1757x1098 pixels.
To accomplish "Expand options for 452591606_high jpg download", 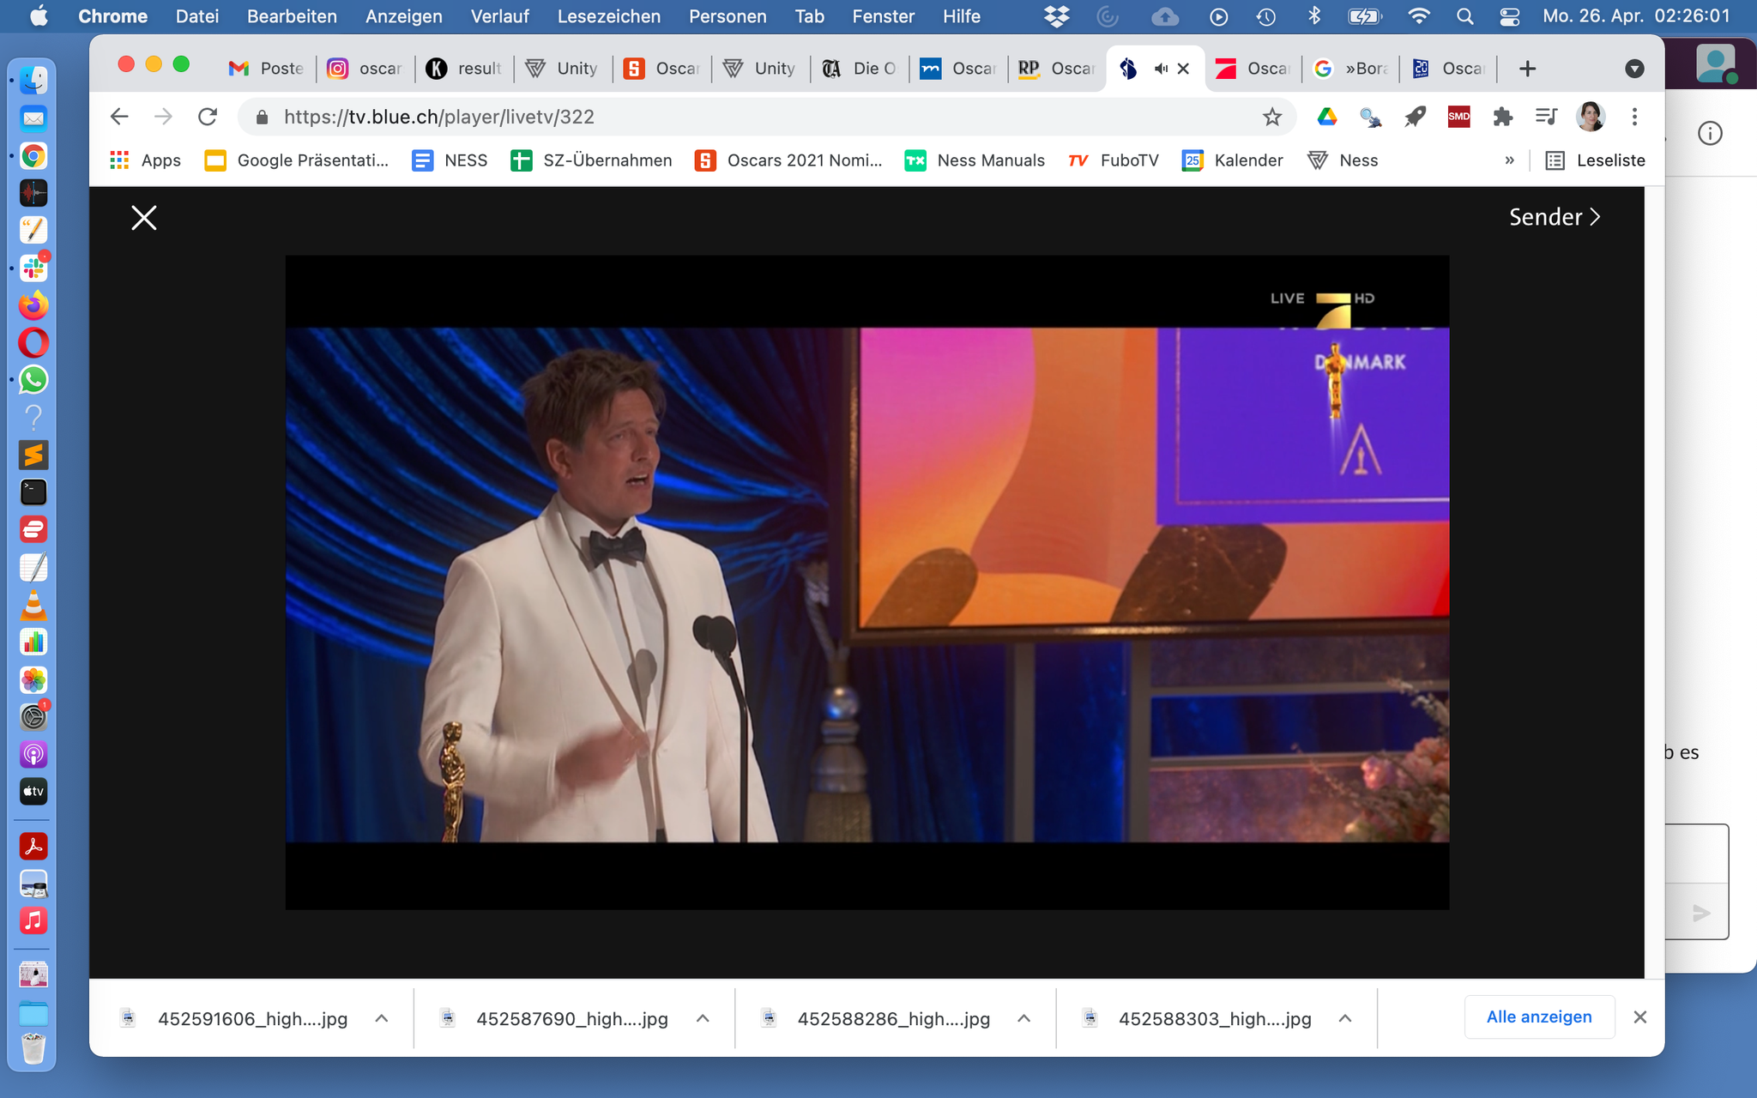I will (382, 1018).
